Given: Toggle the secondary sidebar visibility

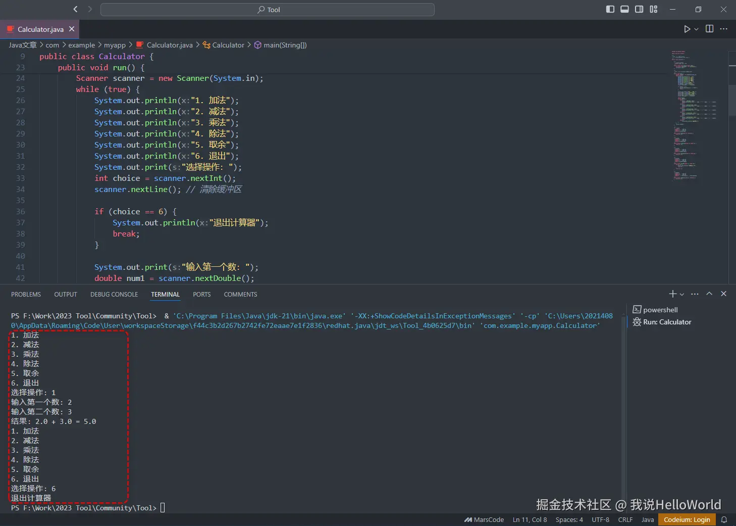Looking at the screenshot, I should tap(639, 9).
